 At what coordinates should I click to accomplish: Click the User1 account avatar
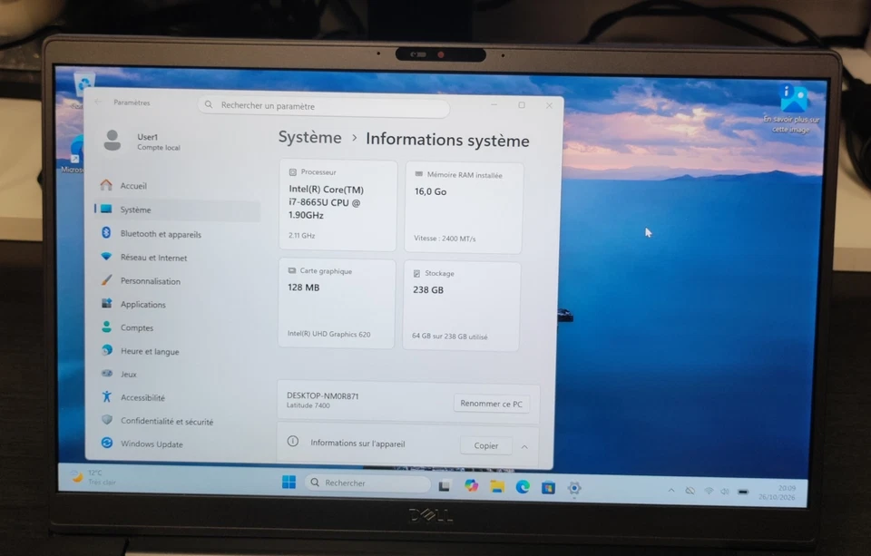point(113,141)
